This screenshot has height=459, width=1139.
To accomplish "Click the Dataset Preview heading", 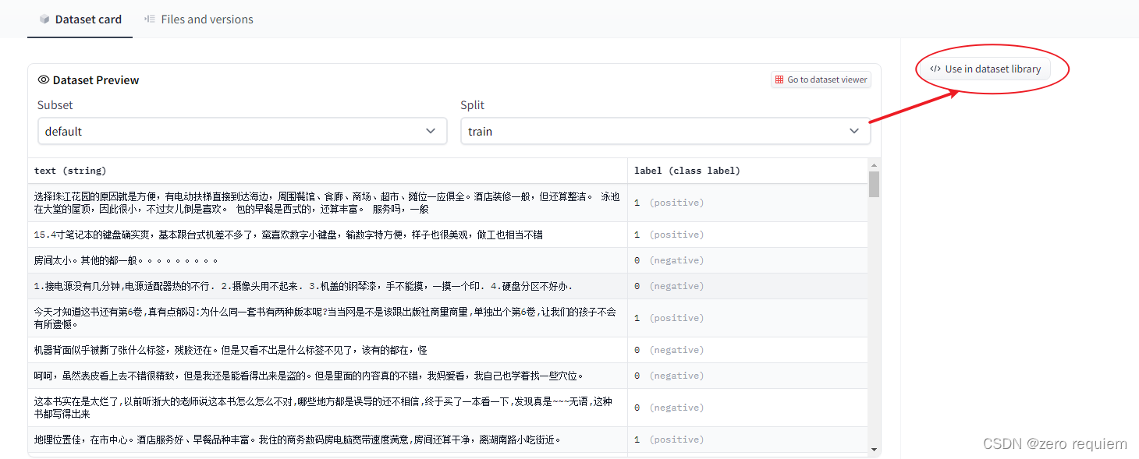I will 96,79.
